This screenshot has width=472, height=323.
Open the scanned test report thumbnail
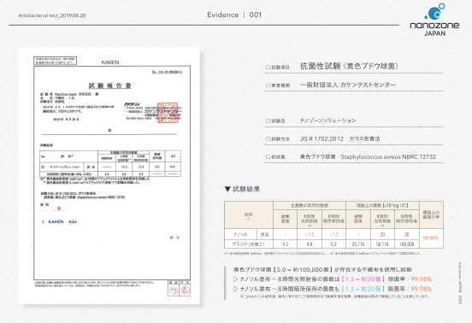pyautogui.click(x=109, y=175)
